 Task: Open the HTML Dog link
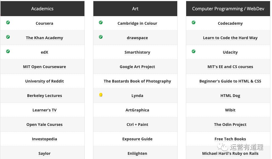(x=230, y=96)
